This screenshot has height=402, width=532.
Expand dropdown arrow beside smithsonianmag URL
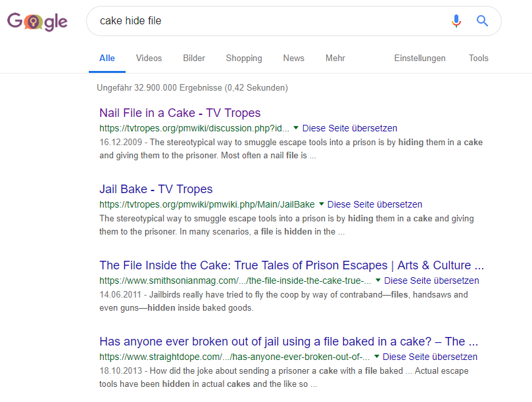coord(377,280)
